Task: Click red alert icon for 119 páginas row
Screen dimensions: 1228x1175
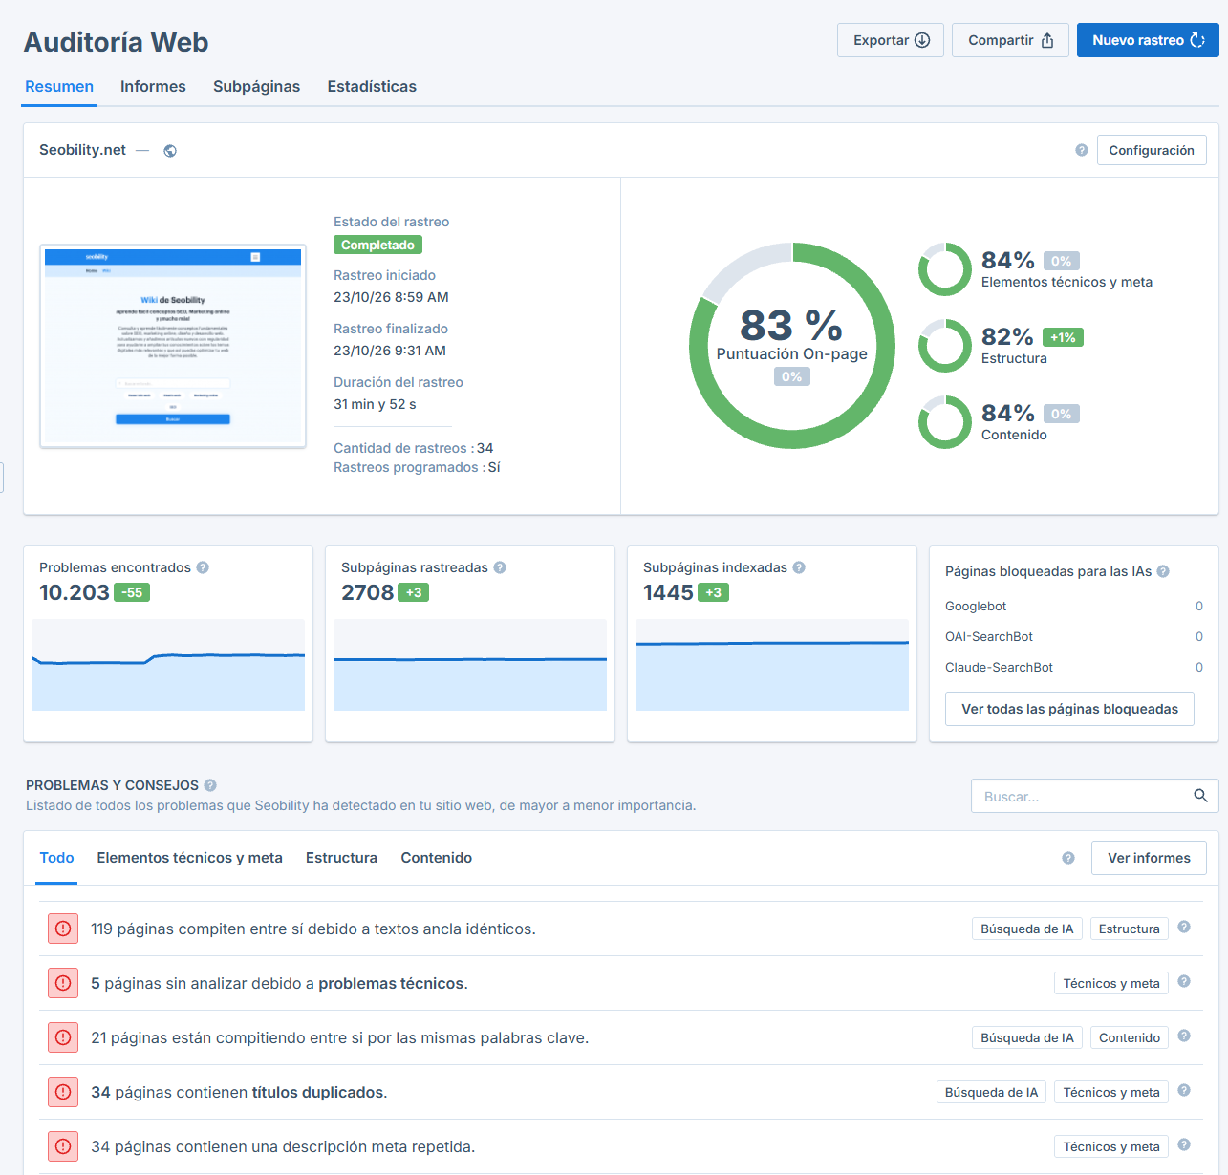Action: [x=63, y=929]
